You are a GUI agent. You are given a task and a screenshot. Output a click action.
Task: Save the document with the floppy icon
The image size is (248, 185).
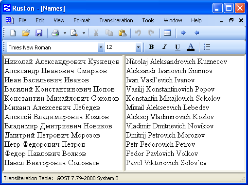(x=39, y=33)
